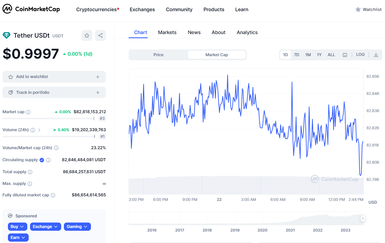Switch to the Markets tab
This screenshot has width=385, height=243.
pos(167,32)
